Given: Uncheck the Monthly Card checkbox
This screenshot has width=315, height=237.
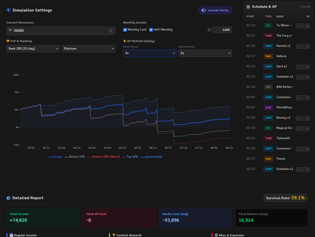Looking at the screenshot, I should 125,30.
